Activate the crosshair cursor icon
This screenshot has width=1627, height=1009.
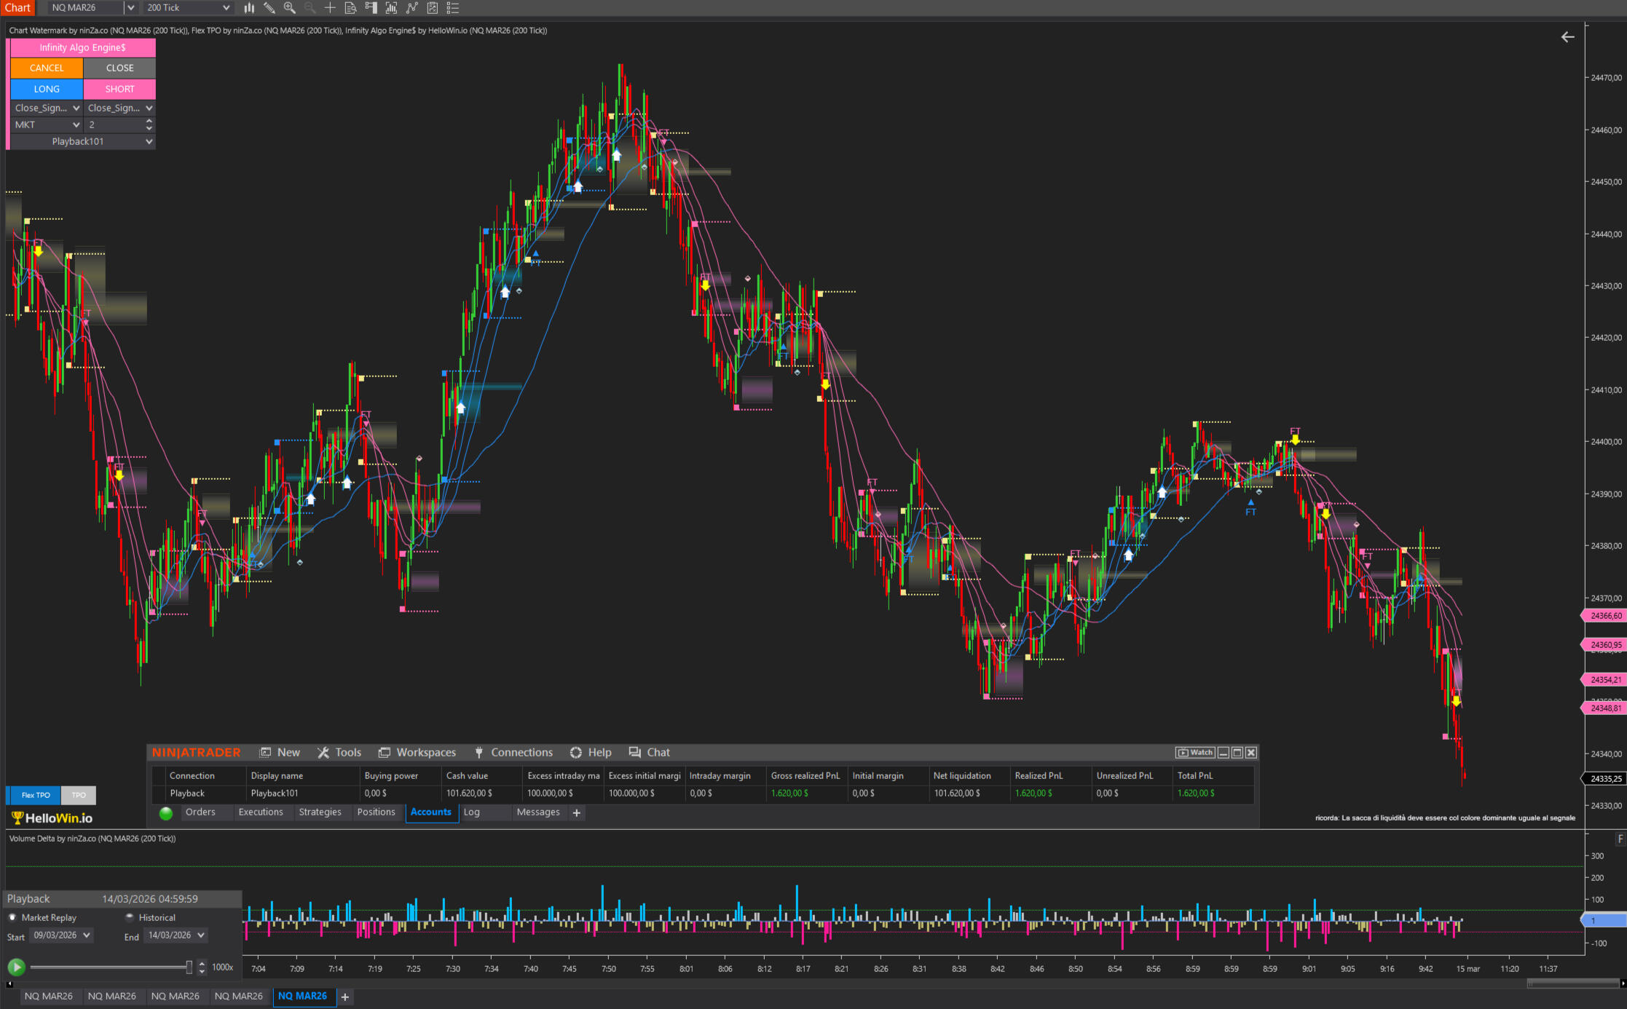pos(330,8)
